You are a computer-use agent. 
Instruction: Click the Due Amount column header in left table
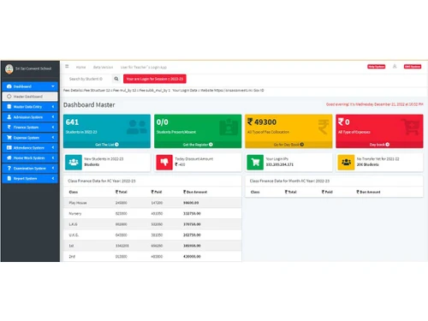pos(195,192)
